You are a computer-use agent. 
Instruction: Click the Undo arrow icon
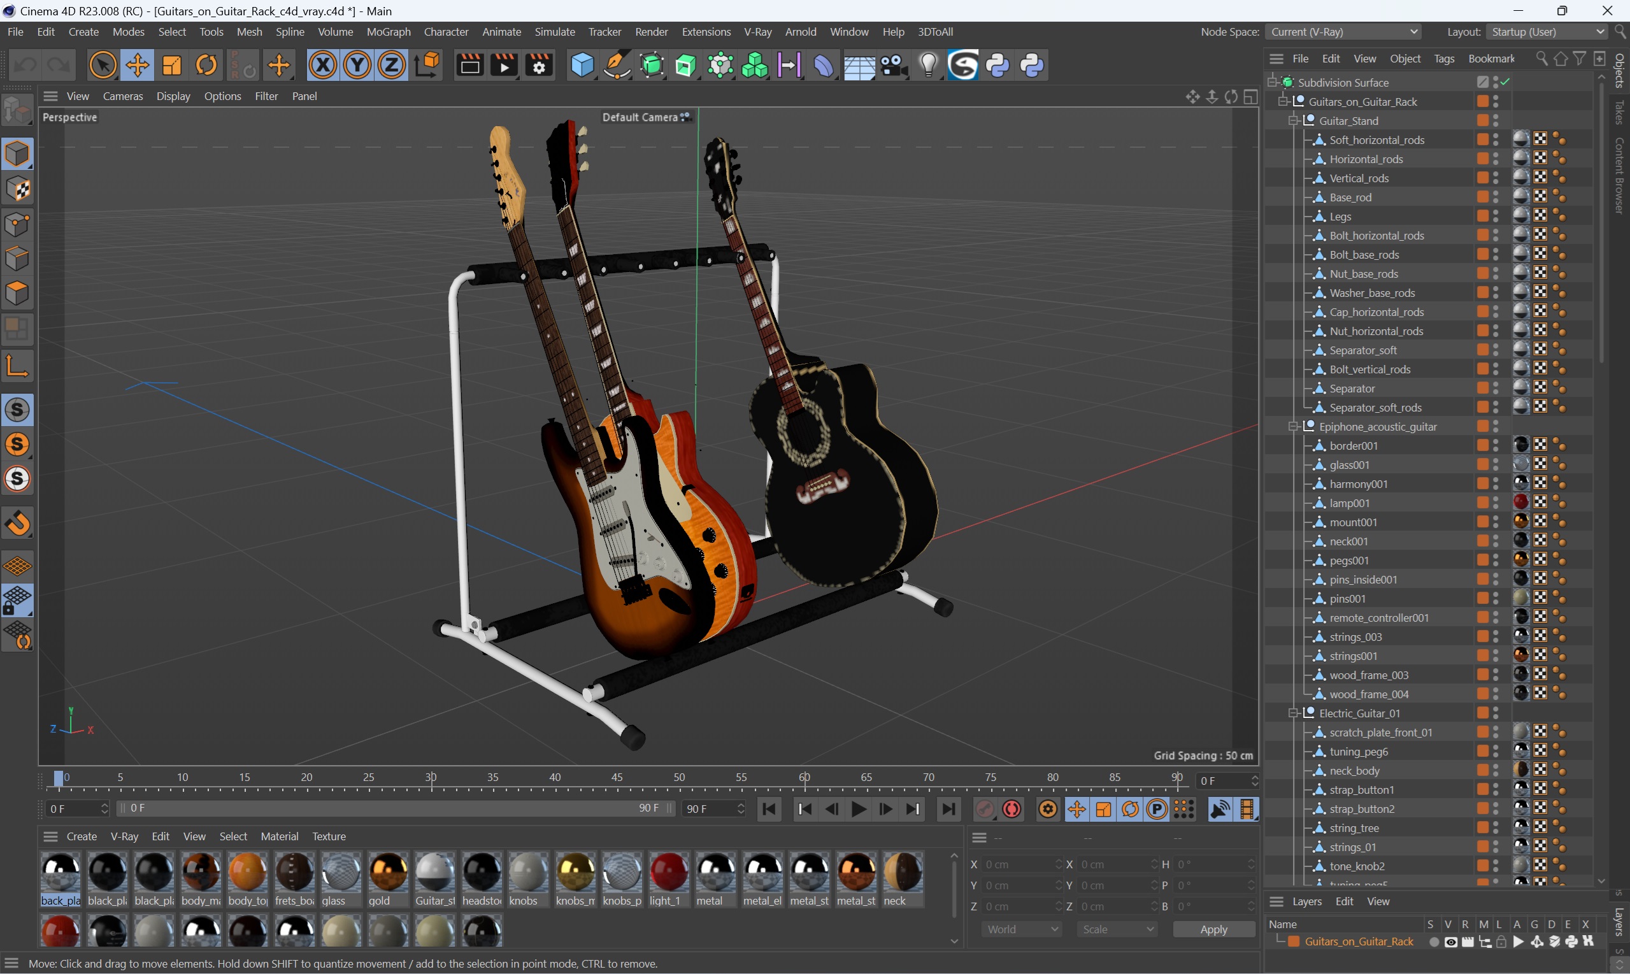click(x=25, y=66)
